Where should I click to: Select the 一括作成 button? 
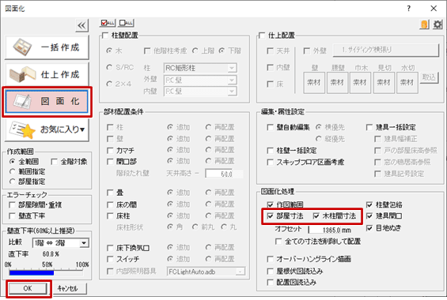[x=47, y=47]
